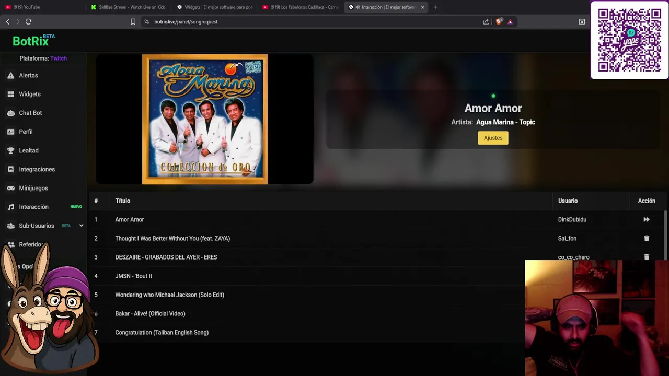The image size is (669, 376).
Task: Open the Perfil menu item
Action: pyautogui.click(x=26, y=132)
